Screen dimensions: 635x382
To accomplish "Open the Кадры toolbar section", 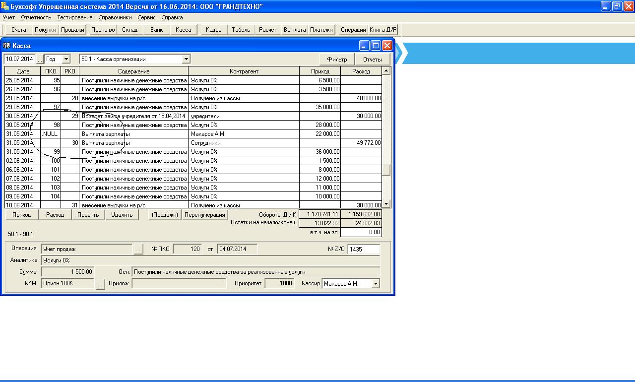I will 214,30.
